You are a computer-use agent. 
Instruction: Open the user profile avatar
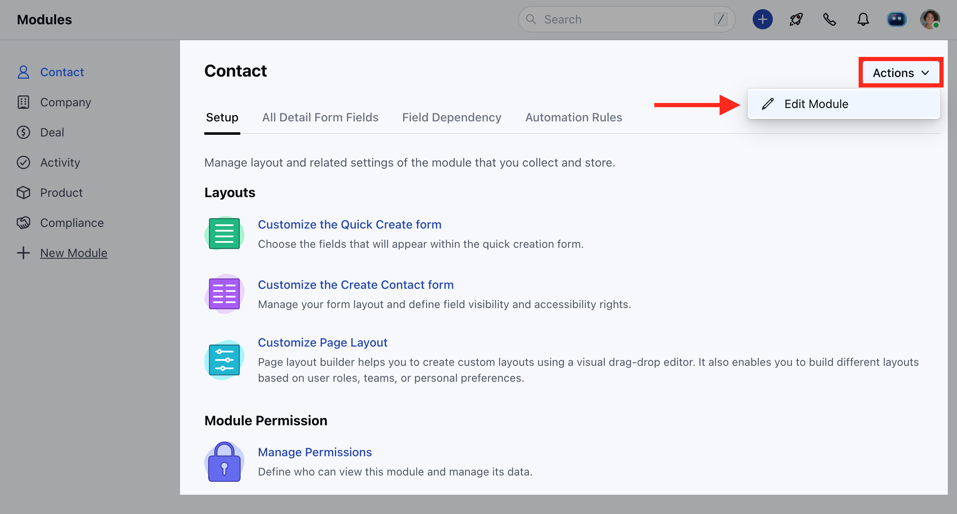pos(930,19)
